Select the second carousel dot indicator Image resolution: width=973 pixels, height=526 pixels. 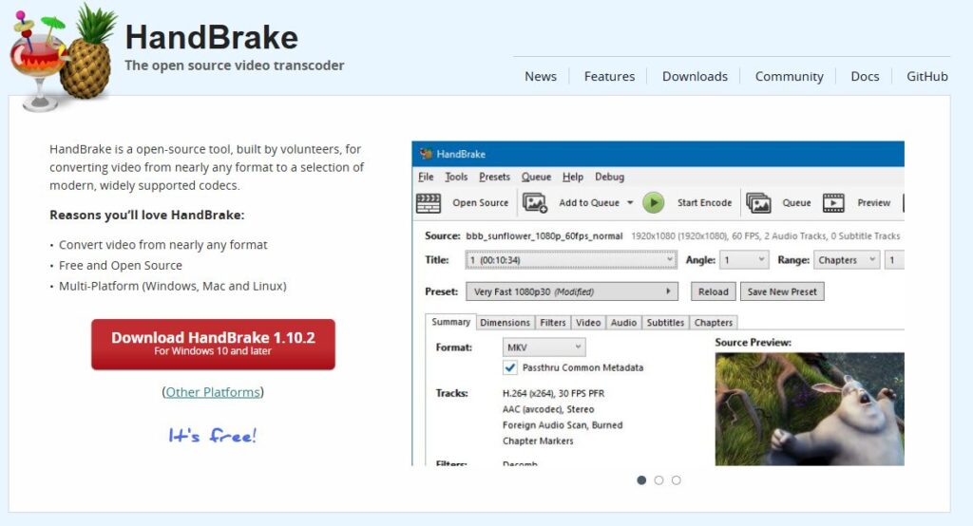click(x=658, y=480)
